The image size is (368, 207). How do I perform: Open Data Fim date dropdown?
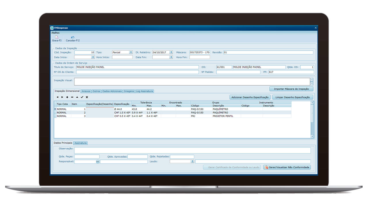tap(171, 57)
